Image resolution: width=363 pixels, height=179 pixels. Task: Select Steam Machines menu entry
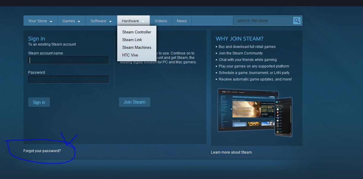click(137, 47)
